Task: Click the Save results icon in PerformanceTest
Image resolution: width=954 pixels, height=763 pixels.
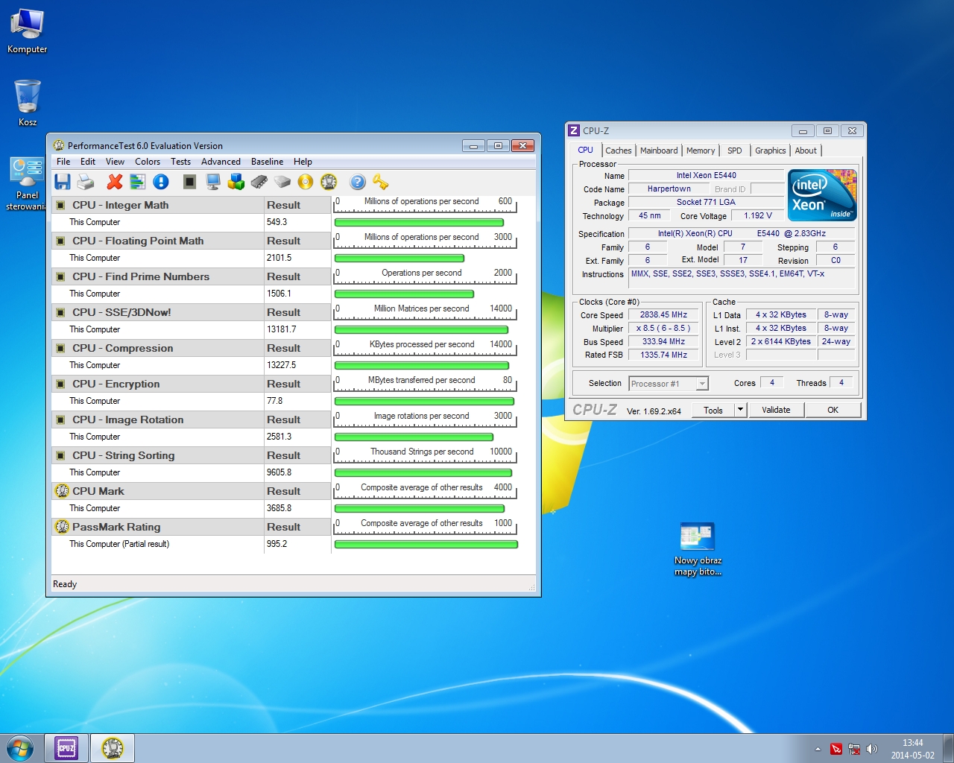Action: pyautogui.click(x=63, y=182)
